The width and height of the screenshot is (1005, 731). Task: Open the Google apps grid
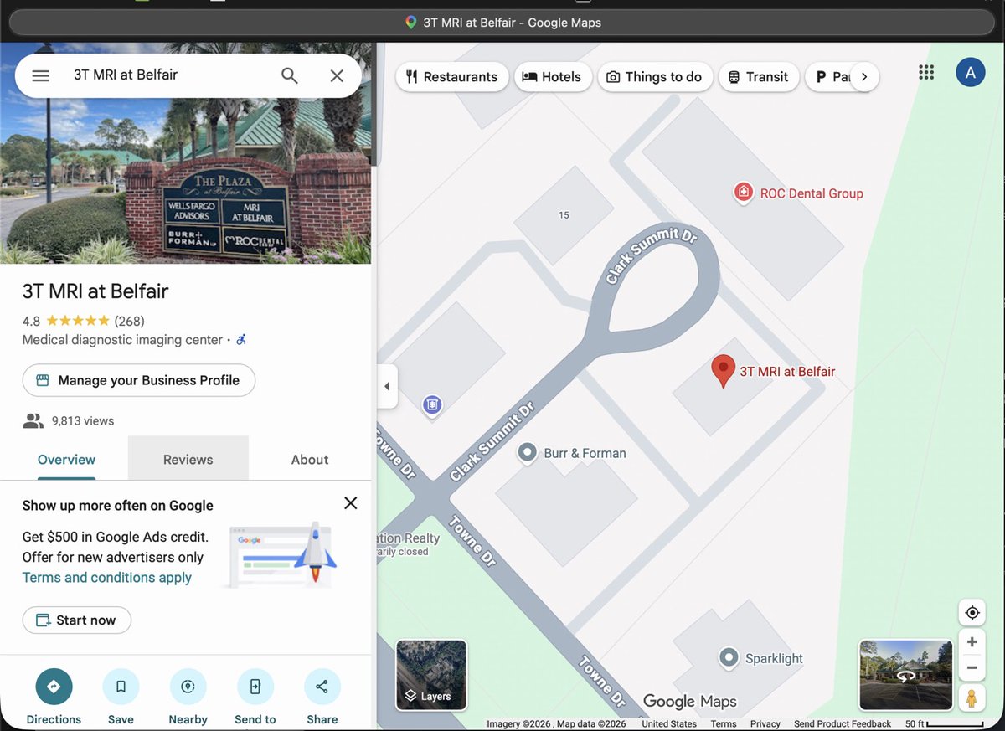pyautogui.click(x=926, y=72)
